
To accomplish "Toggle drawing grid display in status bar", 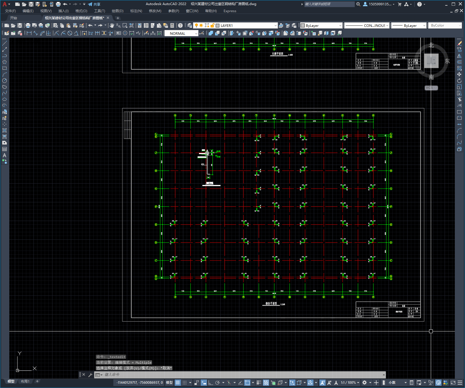I will point(178,383).
